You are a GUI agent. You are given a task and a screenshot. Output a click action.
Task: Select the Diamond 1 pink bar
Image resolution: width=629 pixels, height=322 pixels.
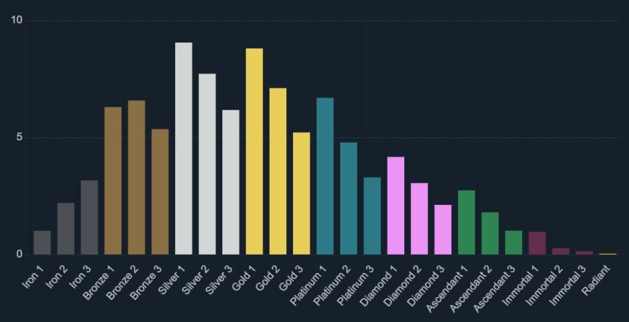[x=396, y=205]
